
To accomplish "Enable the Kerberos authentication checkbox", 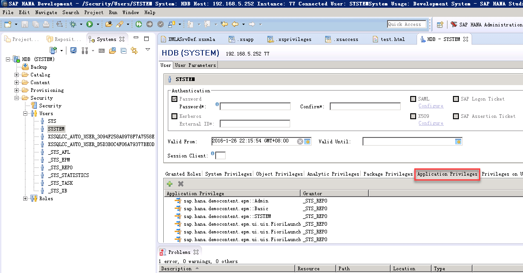I will pos(174,116).
